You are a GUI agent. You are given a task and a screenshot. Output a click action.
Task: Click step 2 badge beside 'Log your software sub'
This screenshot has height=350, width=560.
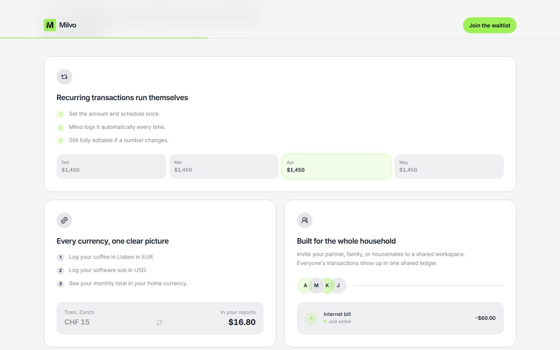pyautogui.click(x=61, y=271)
